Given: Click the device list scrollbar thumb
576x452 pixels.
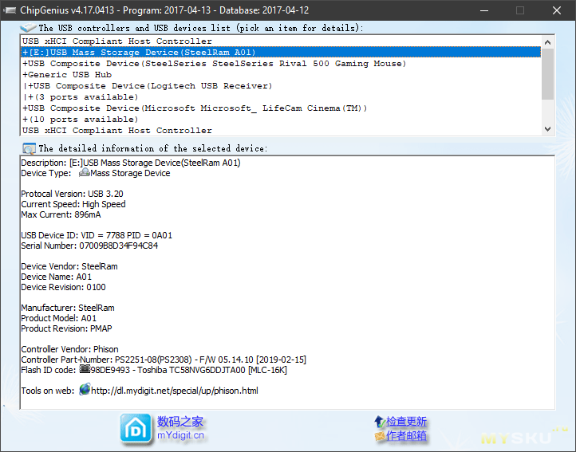Looking at the screenshot, I should click(x=547, y=74).
